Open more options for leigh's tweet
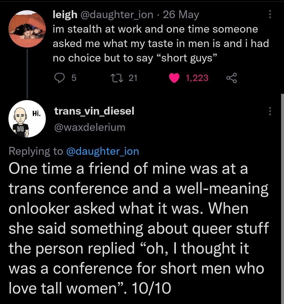Image resolution: width=284 pixels, height=304 pixels. click(x=270, y=14)
